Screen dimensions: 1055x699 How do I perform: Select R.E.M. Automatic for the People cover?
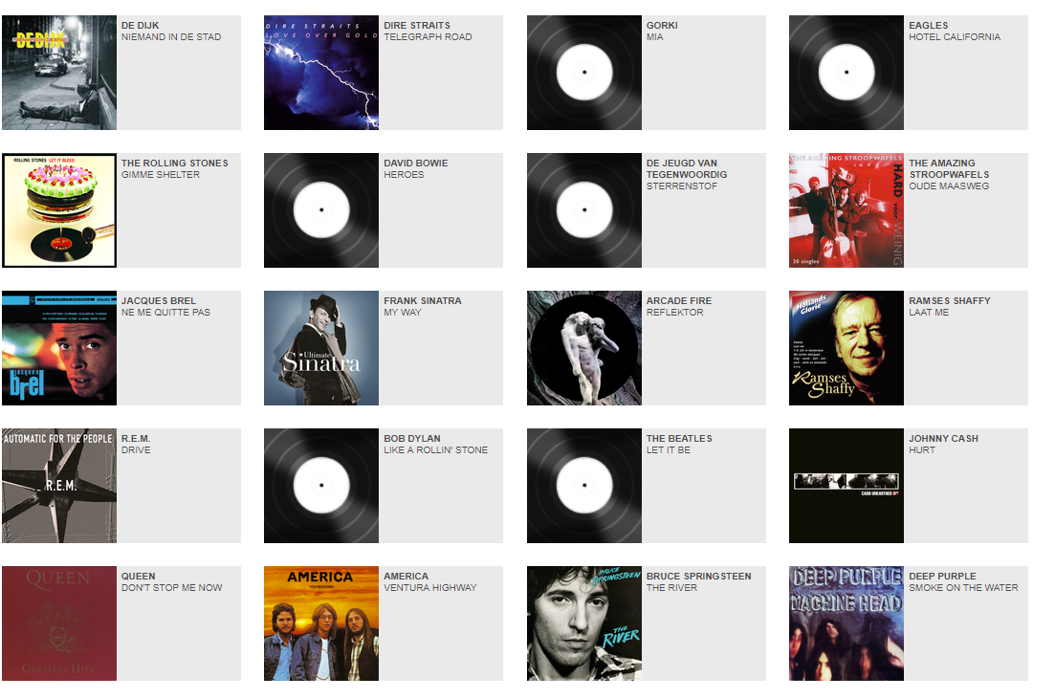[59, 486]
